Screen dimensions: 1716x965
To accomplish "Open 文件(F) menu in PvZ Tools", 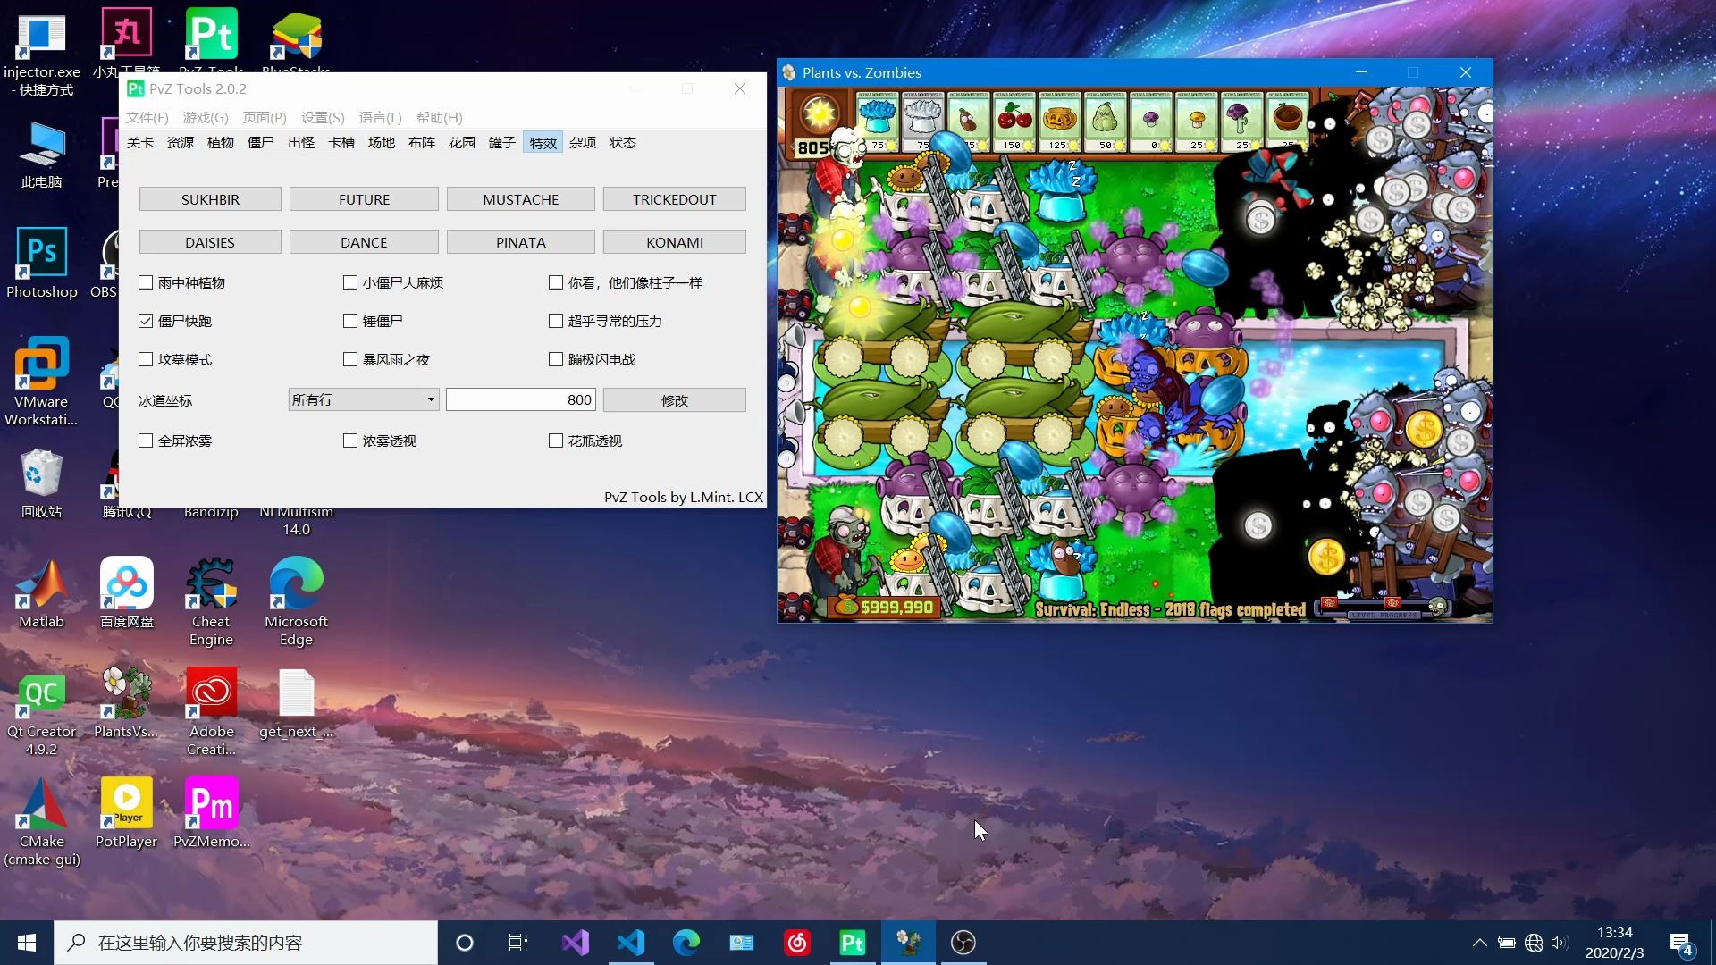I will click(x=147, y=117).
